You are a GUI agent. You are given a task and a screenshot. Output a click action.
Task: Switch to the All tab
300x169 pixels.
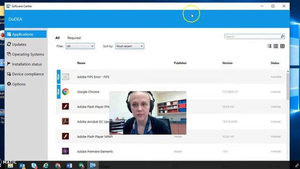coord(57,38)
